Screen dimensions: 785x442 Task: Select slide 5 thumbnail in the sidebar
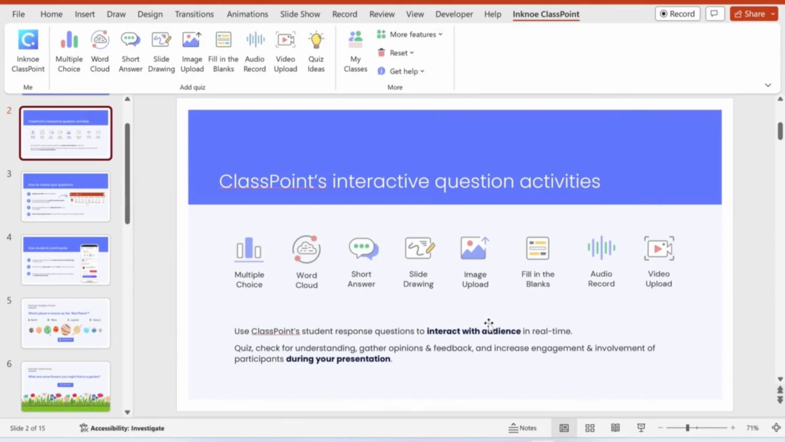(x=65, y=323)
